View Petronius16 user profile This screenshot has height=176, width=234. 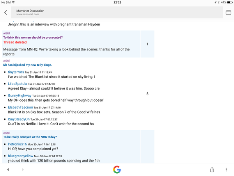[17, 144]
